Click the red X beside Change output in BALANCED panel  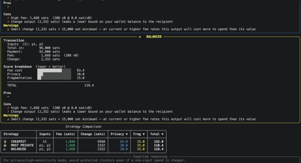pos(8,112)
